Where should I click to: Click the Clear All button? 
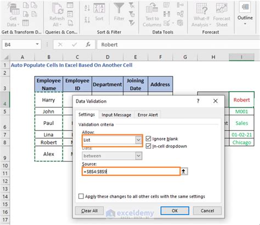89,211
